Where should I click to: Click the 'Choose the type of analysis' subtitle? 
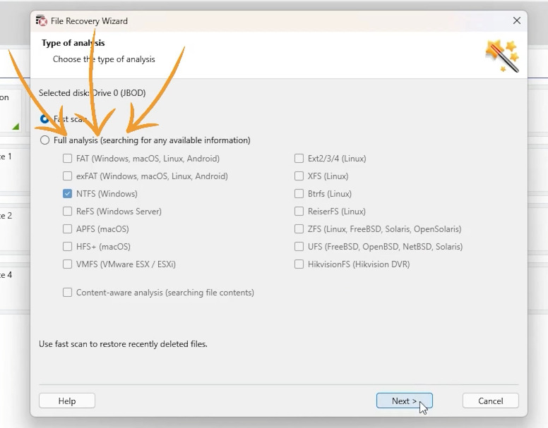click(104, 59)
